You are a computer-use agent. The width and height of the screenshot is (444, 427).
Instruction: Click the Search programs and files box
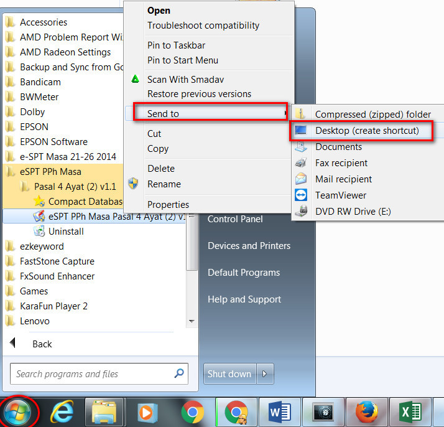click(x=99, y=373)
